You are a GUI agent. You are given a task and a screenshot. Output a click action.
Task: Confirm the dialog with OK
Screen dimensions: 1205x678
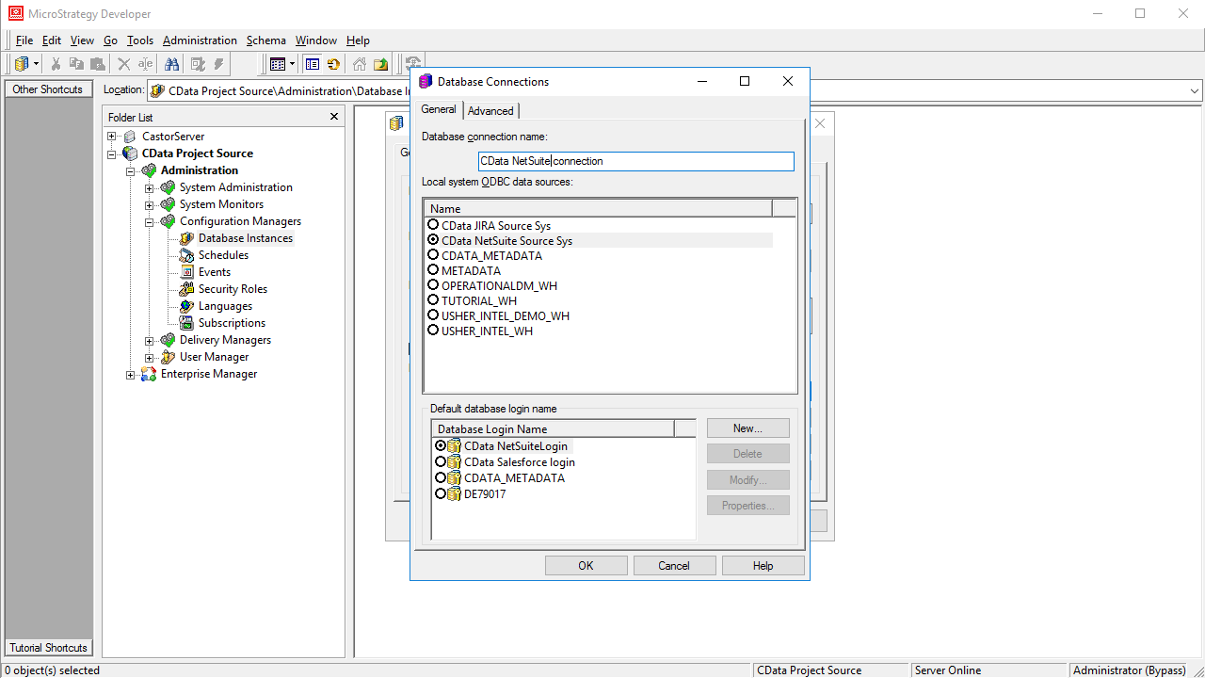[x=586, y=565]
